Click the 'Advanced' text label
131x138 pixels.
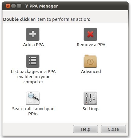91,72
